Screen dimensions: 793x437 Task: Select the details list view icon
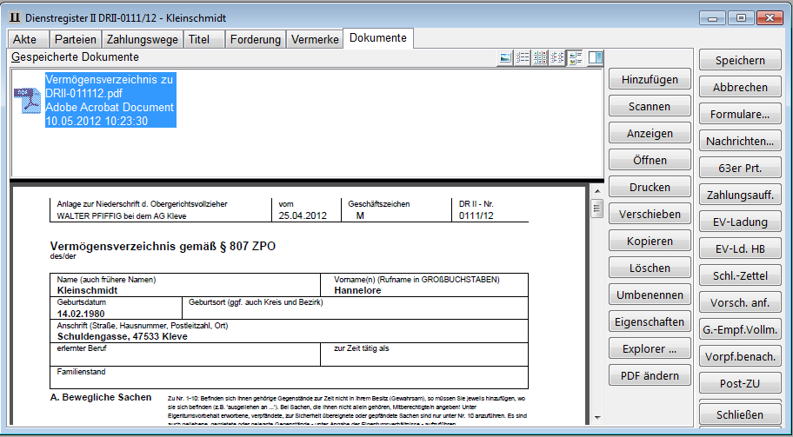(523, 58)
